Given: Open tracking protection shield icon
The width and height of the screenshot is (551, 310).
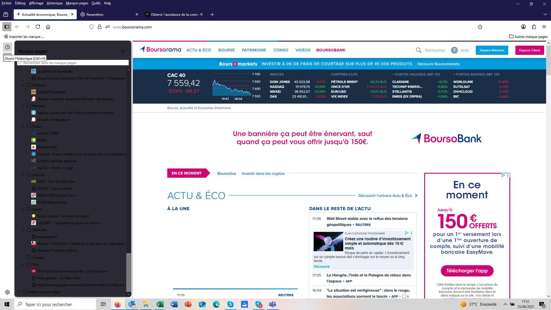Looking at the screenshot, I should [x=92, y=27].
